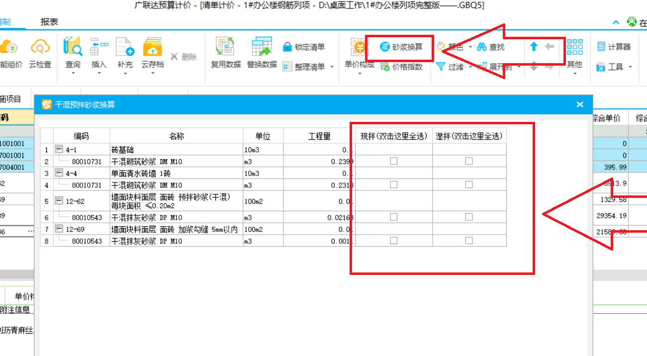Check 湿拌 for row 6 under 12-62

pos(469,217)
